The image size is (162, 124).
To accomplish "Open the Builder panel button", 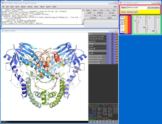I will pyautogui.click(x=110, y=18).
